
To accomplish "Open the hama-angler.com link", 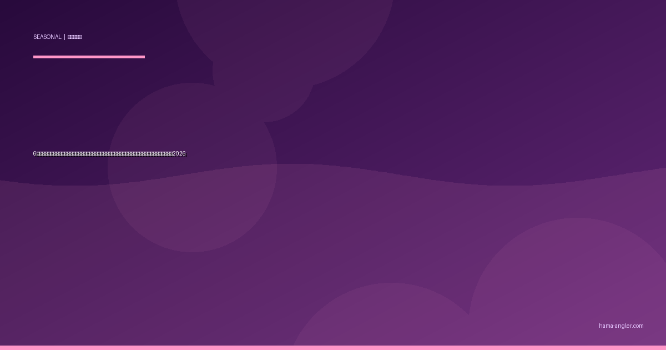I will (621, 326).
